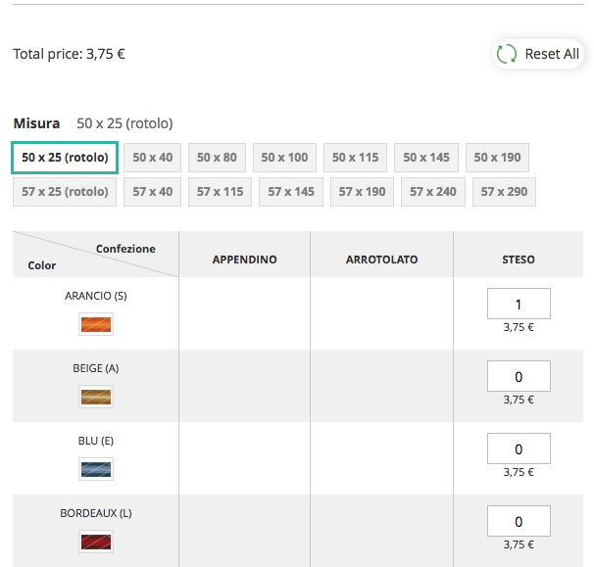
Task: Choose the 50 x 25 (rotolo) size
Action: click(x=65, y=158)
